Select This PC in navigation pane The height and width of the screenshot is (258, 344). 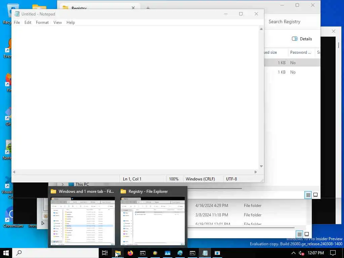point(82,184)
